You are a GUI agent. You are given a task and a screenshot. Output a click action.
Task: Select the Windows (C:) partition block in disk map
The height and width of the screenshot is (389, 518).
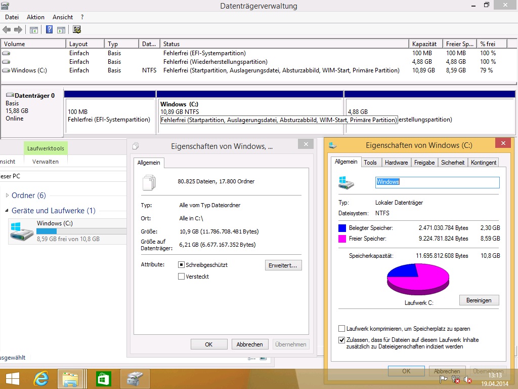coord(250,112)
